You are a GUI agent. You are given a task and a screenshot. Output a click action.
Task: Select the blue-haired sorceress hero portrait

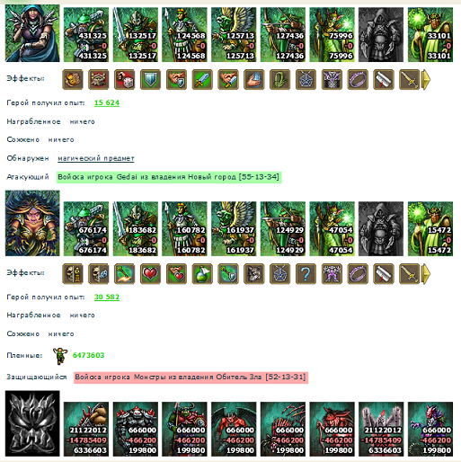32,223
